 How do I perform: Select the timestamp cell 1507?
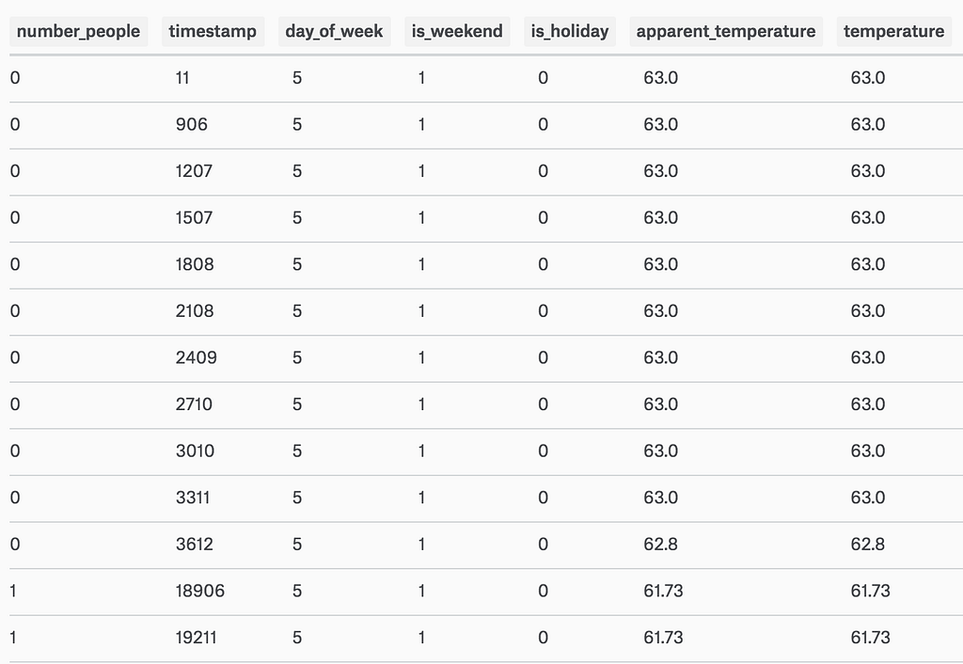pos(194,217)
